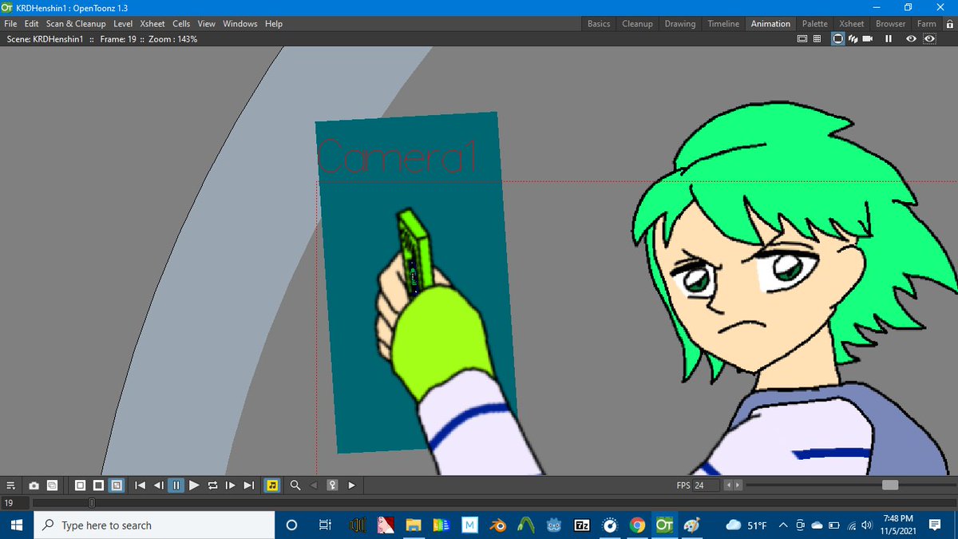
Task: Open 7-Zip from the taskbar
Action: (x=582, y=525)
